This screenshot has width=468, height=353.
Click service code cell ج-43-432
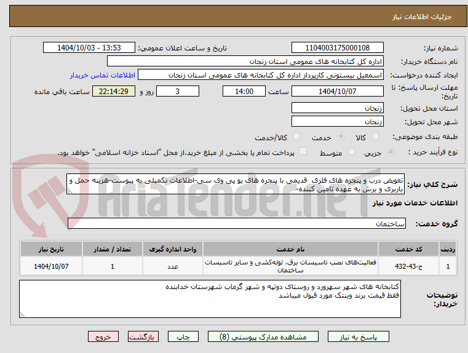tap(408, 266)
